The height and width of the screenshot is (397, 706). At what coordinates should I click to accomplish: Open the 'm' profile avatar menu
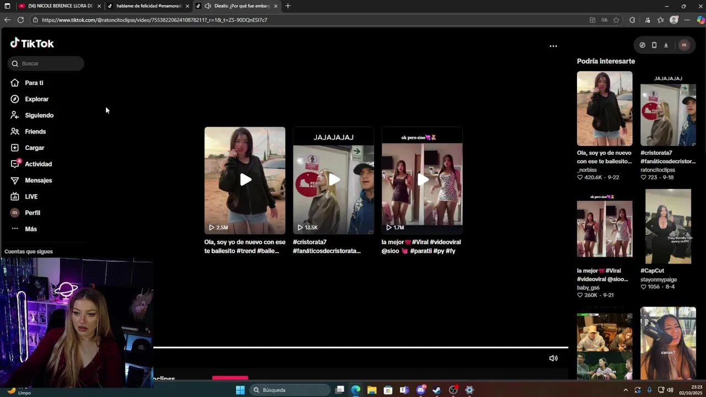[684, 45]
